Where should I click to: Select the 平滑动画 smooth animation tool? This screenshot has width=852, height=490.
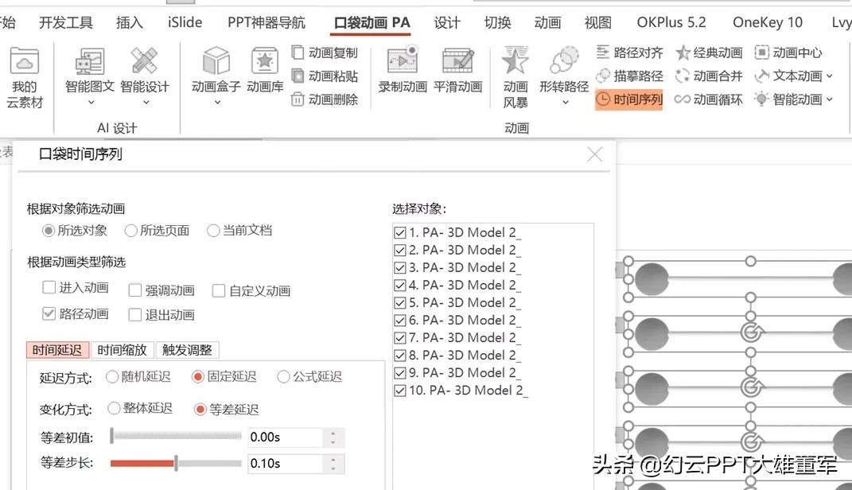point(457,68)
